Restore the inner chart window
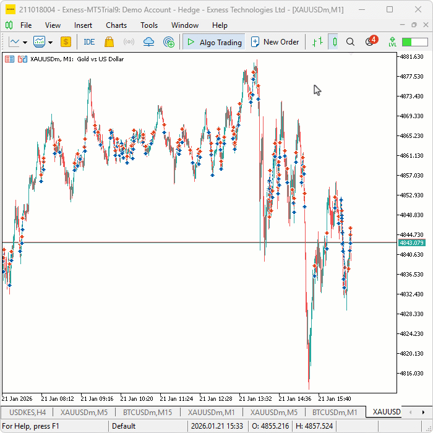433x433 pixels. (x=414, y=25)
